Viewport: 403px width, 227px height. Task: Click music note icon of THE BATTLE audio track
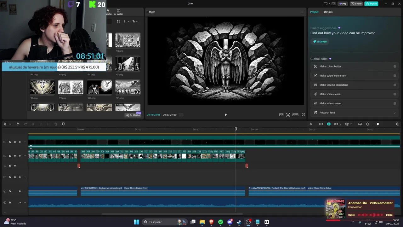[x=5, y=191]
